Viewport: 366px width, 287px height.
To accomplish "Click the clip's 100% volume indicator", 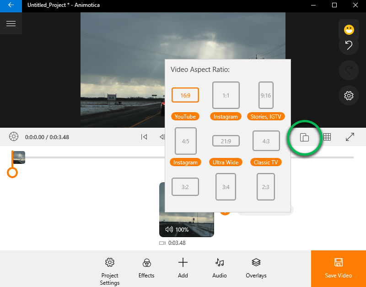I will pyautogui.click(x=177, y=229).
